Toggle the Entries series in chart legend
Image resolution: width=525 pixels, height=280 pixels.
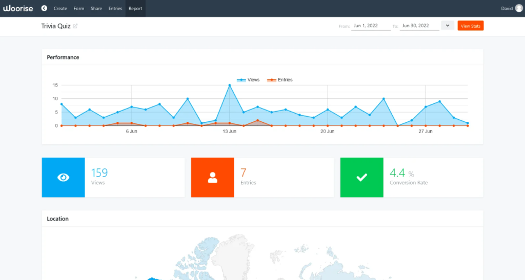(x=279, y=80)
